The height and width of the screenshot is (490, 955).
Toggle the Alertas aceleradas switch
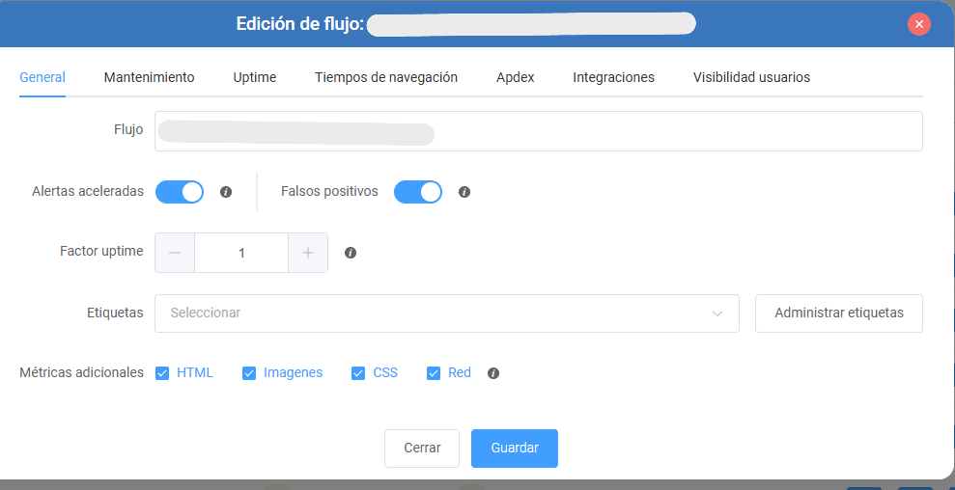pos(180,192)
